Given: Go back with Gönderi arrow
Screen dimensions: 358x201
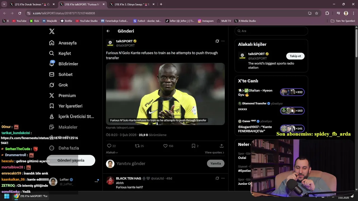Looking at the screenshot, I should tap(108, 31).
